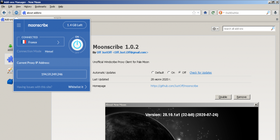Screen dimensions: 280x140
Task: Click Check for Updates link
Action: pos(200,73)
